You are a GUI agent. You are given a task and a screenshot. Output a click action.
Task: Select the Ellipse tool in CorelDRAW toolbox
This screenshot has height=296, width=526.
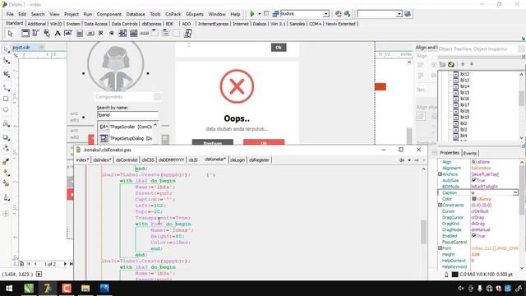pyautogui.click(x=6, y=109)
